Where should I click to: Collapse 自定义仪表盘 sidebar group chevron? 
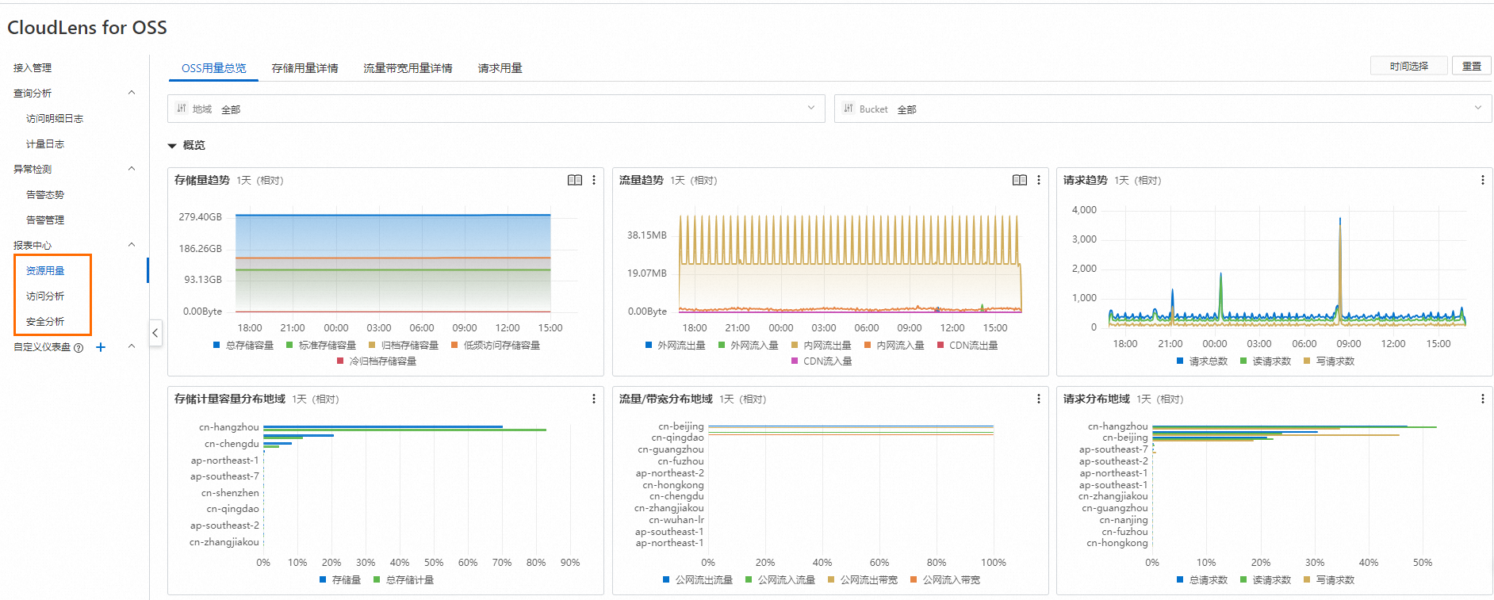coord(132,346)
